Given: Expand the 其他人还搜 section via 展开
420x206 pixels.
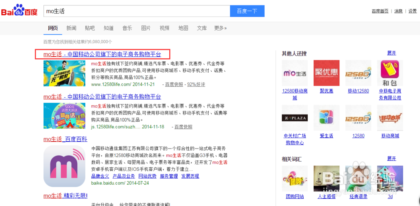Looking at the screenshot, I should point(391,53).
